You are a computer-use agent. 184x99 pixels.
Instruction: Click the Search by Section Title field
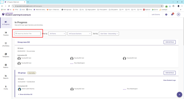click(x=28, y=34)
